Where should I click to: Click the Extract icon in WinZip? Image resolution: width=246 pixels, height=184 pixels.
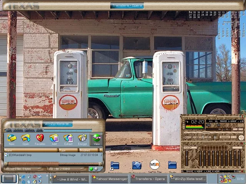tap(68, 139)
